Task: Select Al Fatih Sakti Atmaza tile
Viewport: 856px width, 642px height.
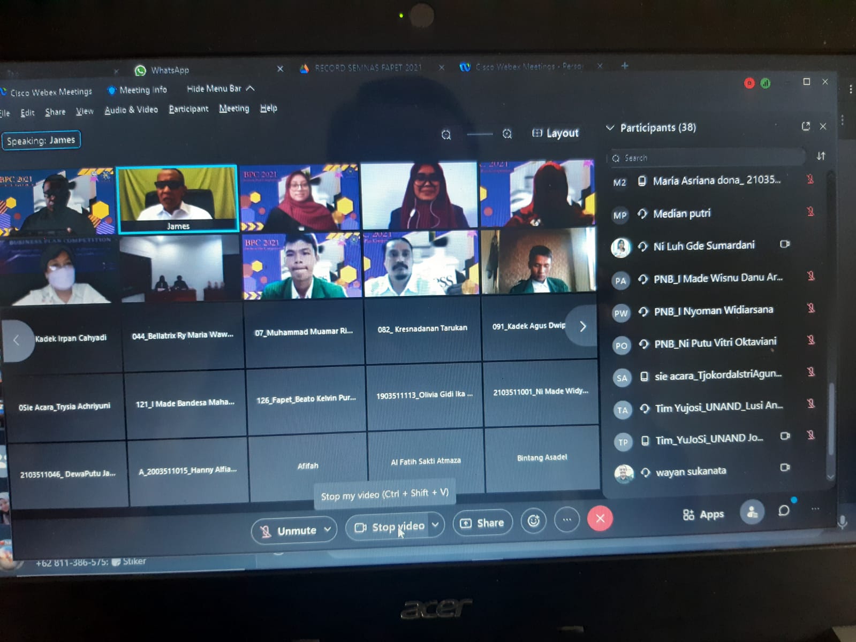Action: click(x=426, y=461)
